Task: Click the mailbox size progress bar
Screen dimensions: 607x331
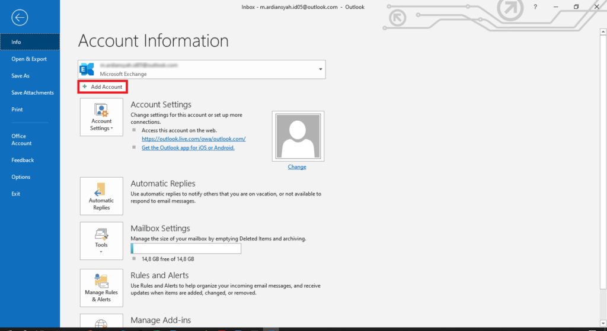Action: tap(186, 249)
